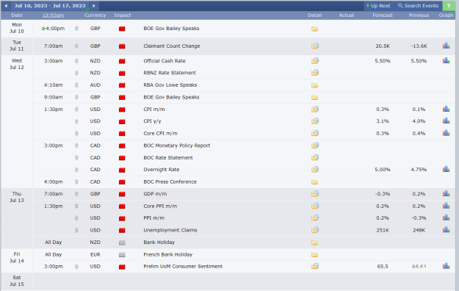The image size is (459, 291).
Task: Toggle alert bell for GDP m/m
Action: 76,194
